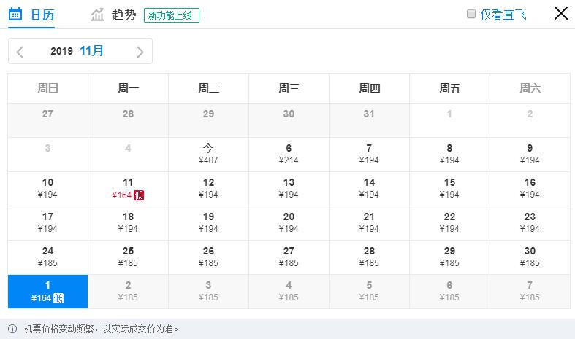Image resolution: width=575 pixels, height=339 pixels.
Task: Pick December 3 priced ¥185
Action: 208,292
